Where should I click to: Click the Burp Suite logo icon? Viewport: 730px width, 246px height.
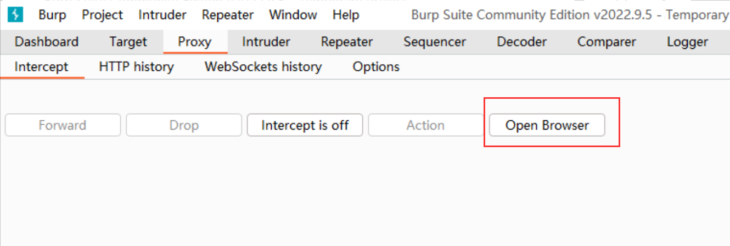(15, 15)
